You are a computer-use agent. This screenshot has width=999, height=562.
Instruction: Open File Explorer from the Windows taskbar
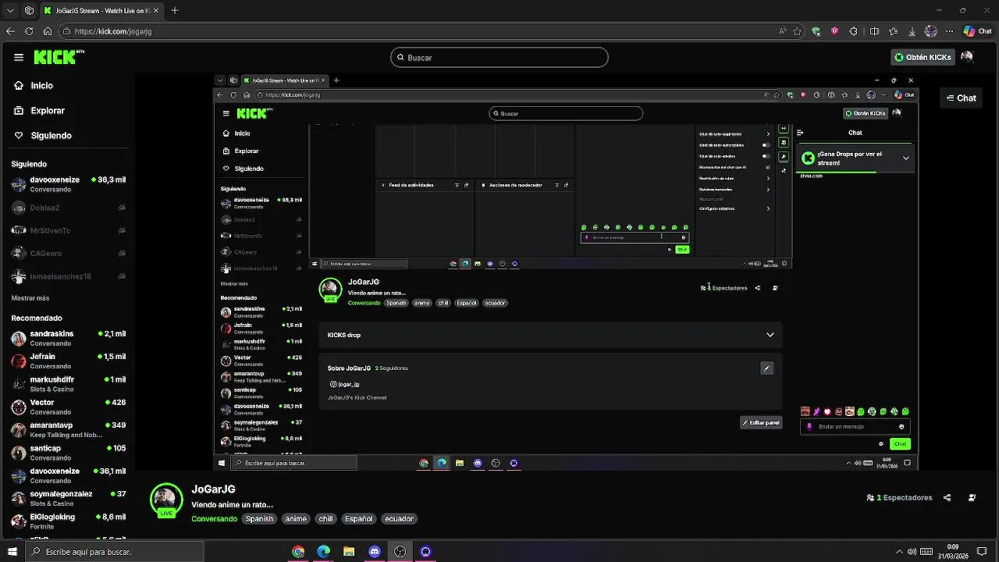pyautogui.click(x=349, y=552)
